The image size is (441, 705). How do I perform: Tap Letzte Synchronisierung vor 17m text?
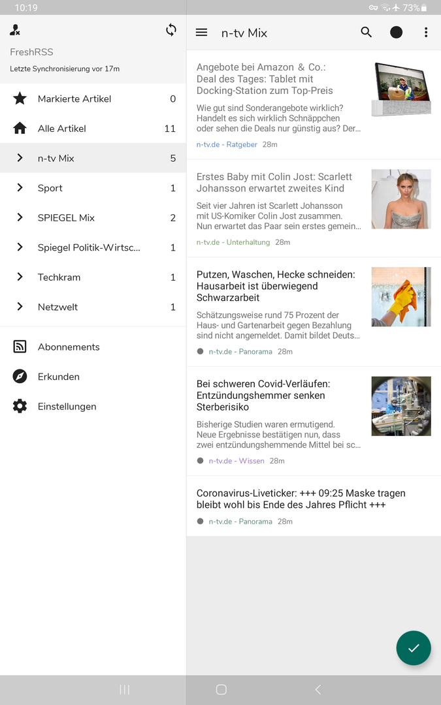65,69
